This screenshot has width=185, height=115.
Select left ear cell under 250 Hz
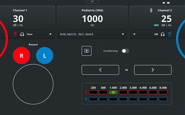coord(93,99)
